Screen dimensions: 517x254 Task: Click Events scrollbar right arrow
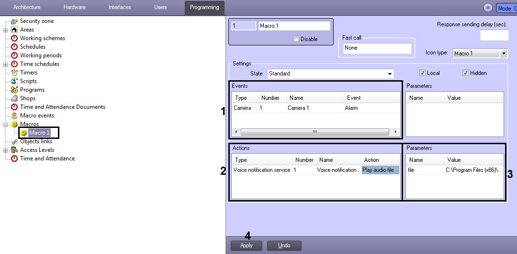coord(396,132)
